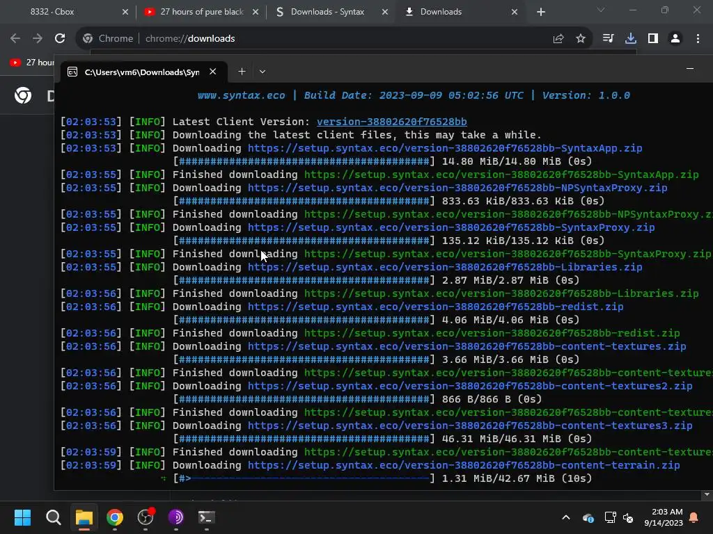
Task: Show Chrome downloads toolbar icon
Action: point(631,39)
